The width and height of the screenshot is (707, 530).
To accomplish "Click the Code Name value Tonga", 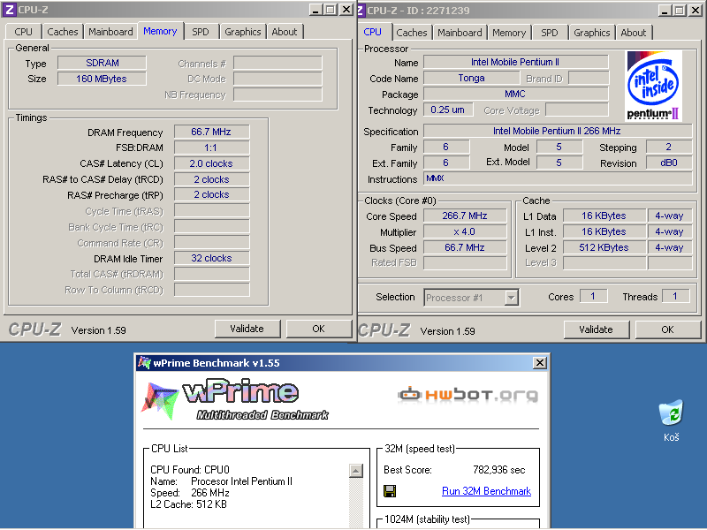I will (472, 78).
